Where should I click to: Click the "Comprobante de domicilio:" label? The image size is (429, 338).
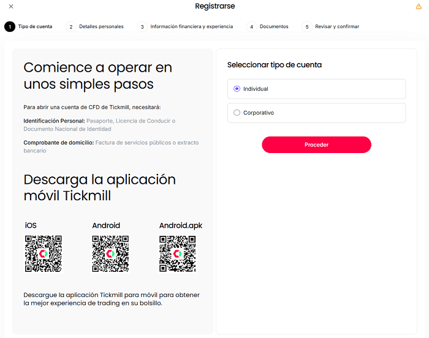point(59,143)
